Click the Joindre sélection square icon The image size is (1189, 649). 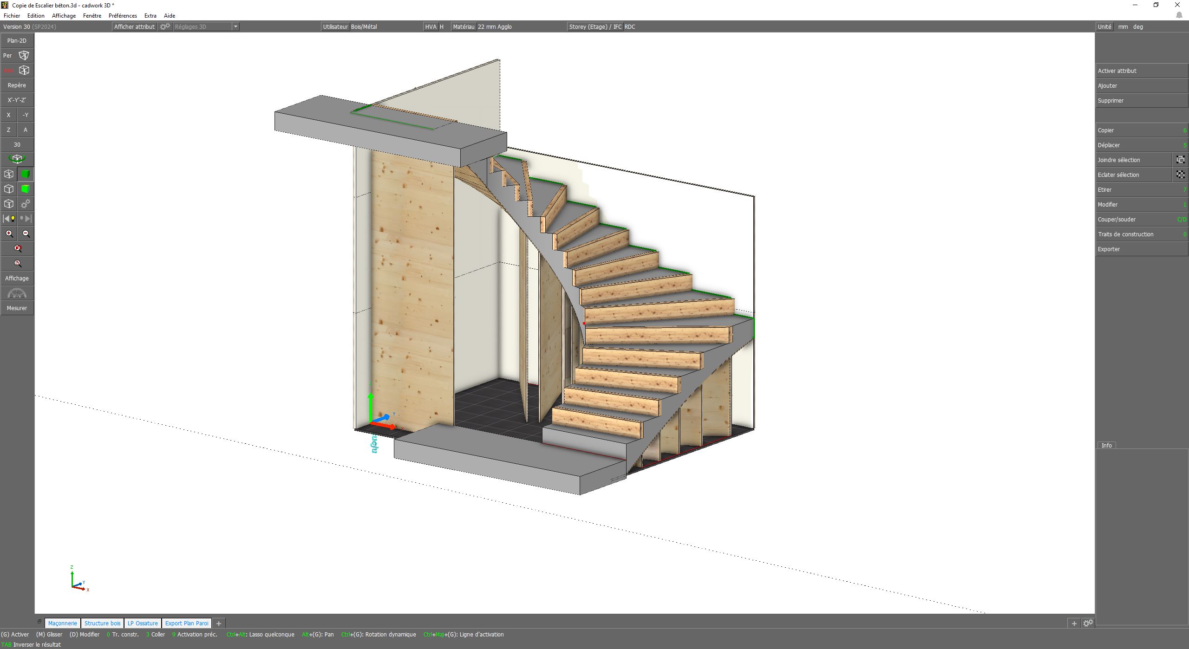pyautogui.click(x=1180, y=160)
